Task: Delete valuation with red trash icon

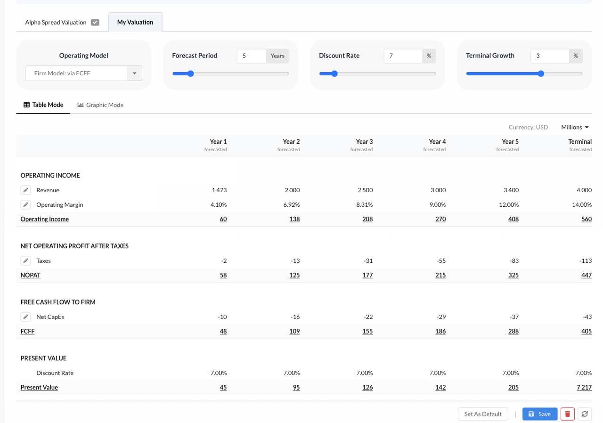Action: click(x=567, y=414)
